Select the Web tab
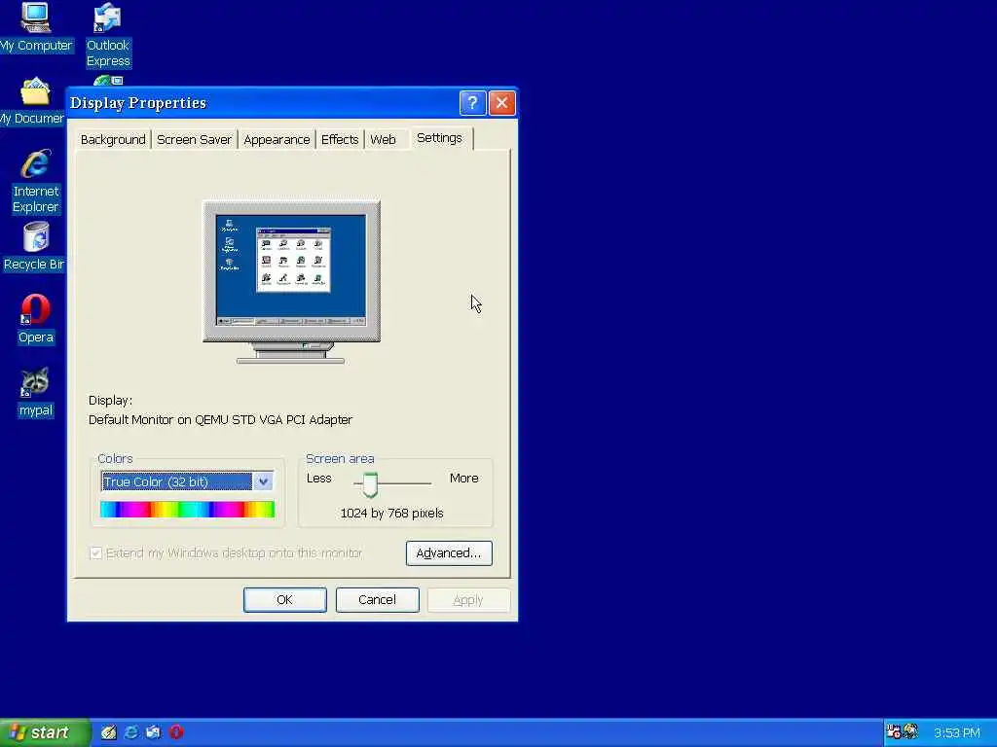This screenshot has width=997, height=747. point(383,140)
